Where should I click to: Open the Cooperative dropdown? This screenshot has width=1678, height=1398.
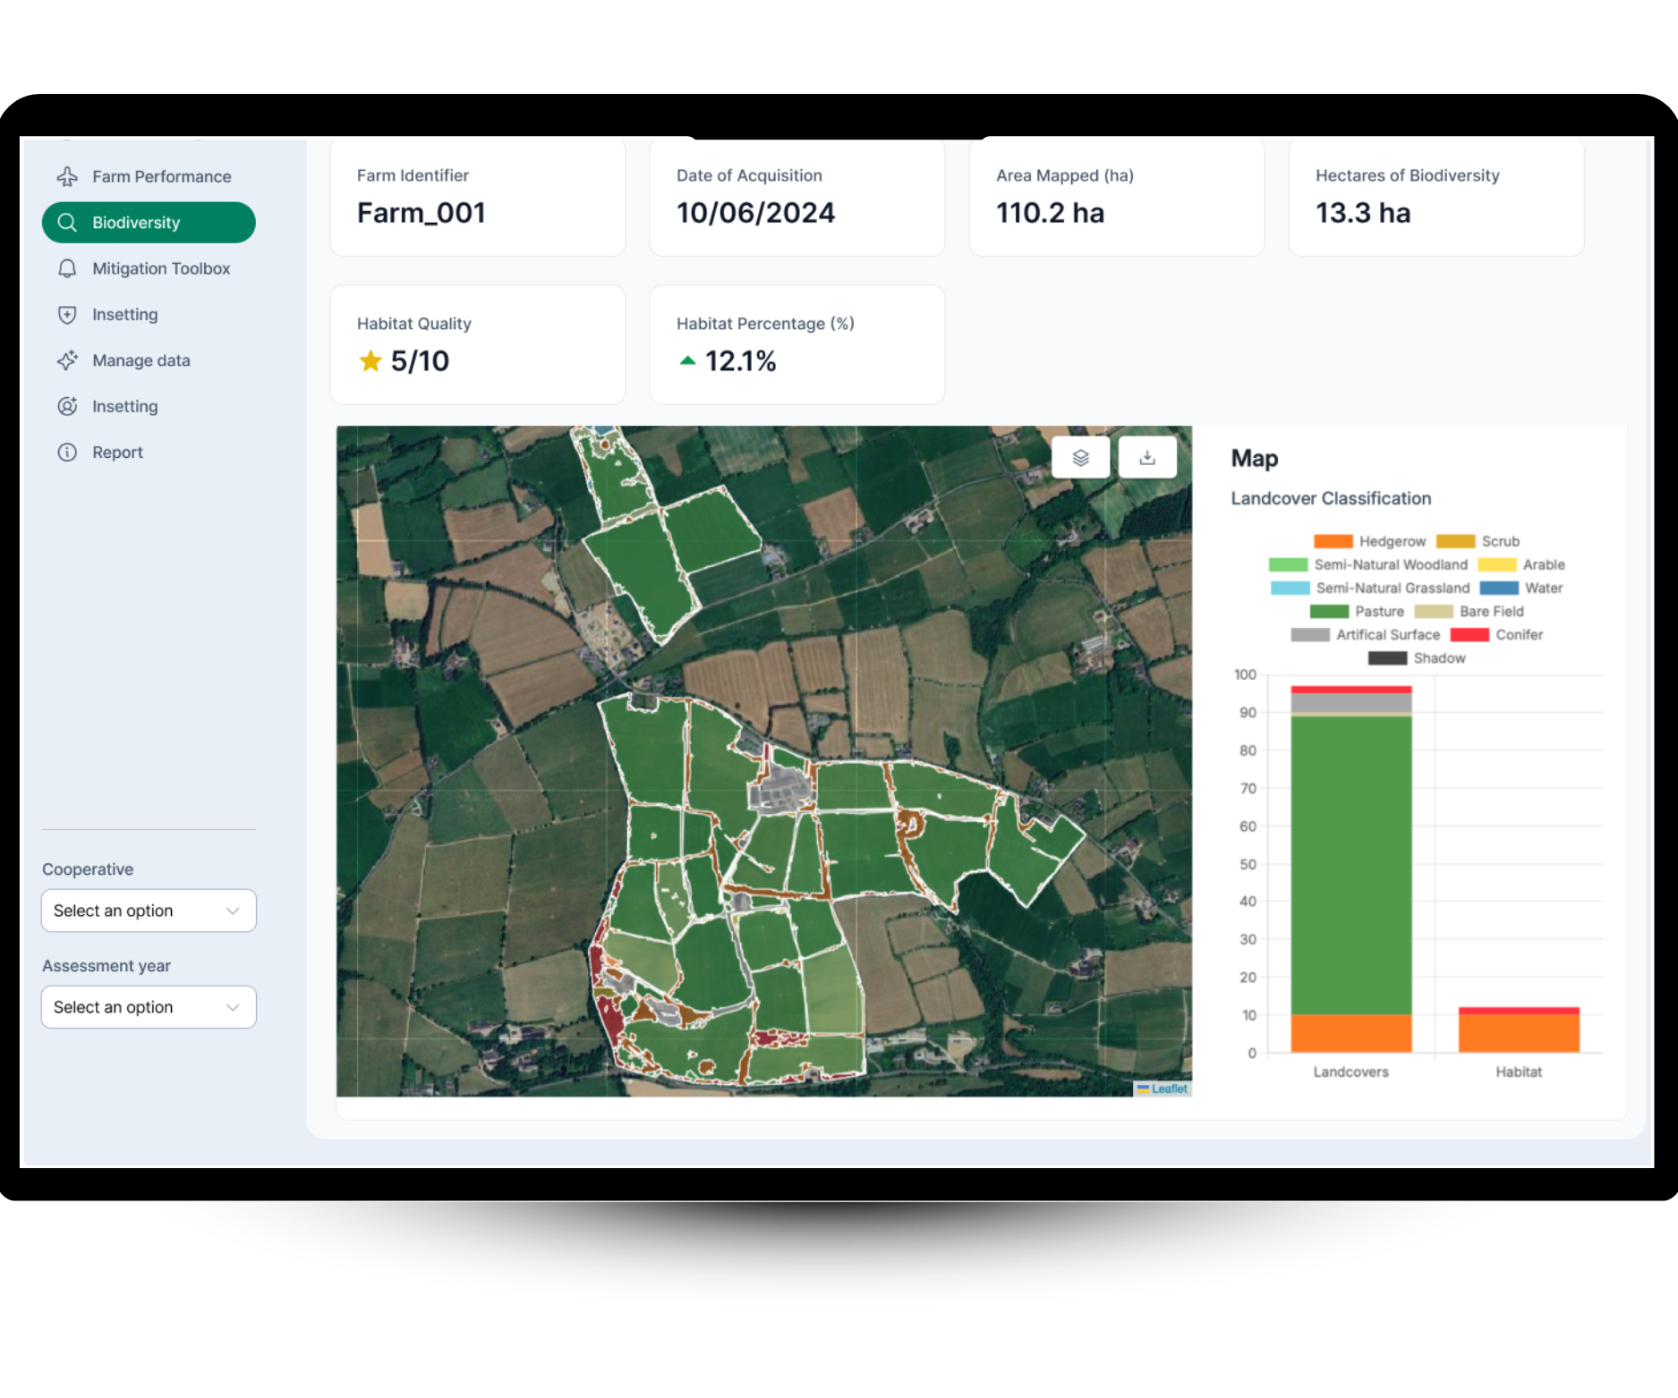coord(149,911)
